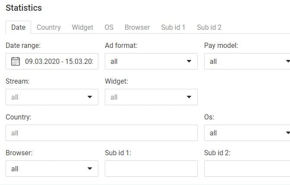Image resolution: width=290 pixels, height=185 pixels.
Task: Open the Pay model dropdown
Action: coord(247,61)
